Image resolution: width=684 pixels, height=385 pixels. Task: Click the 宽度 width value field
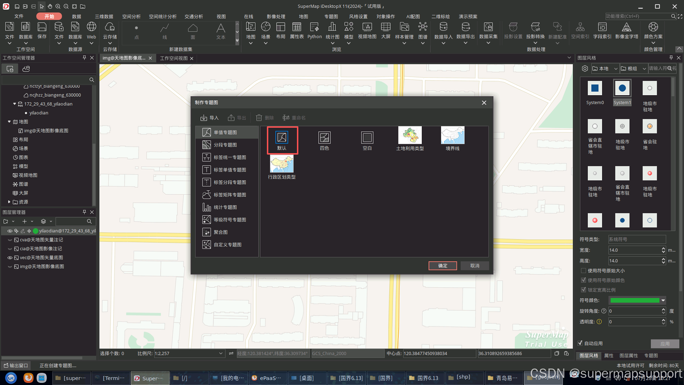(x=634, y=250)
